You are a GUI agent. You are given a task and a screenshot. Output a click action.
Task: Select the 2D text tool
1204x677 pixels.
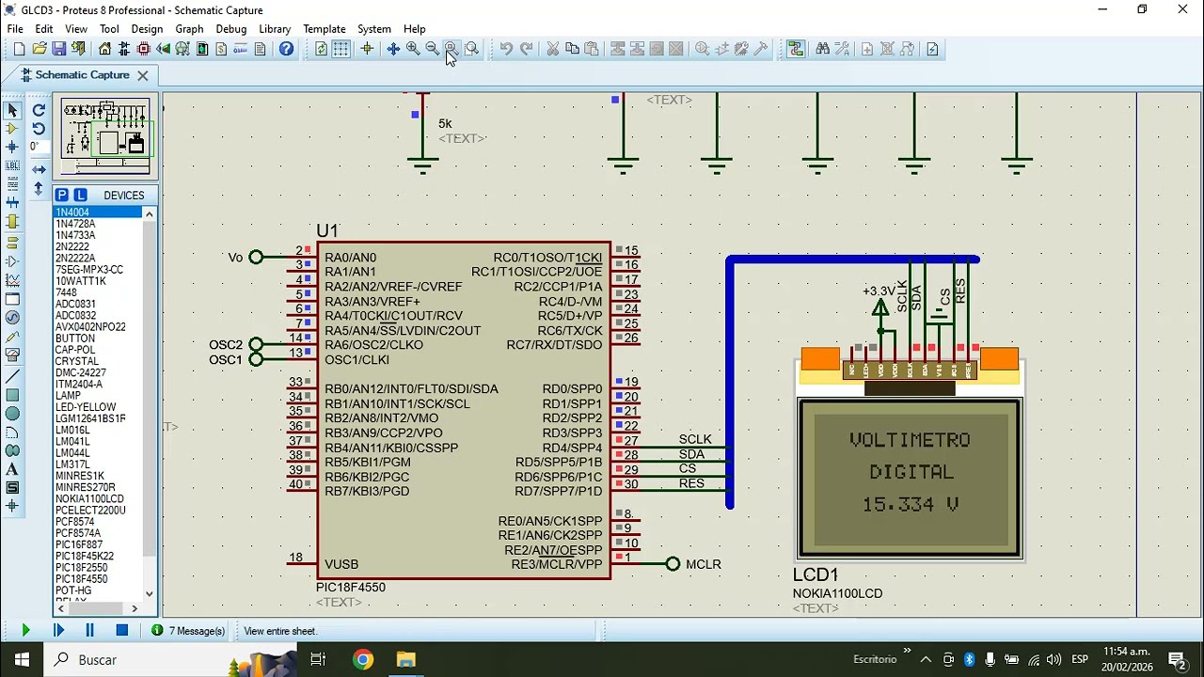click(12, 469)
